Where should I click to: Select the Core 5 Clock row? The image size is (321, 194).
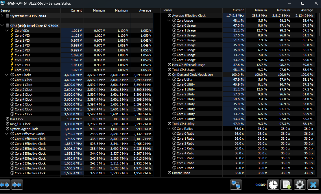pos(77,104)
